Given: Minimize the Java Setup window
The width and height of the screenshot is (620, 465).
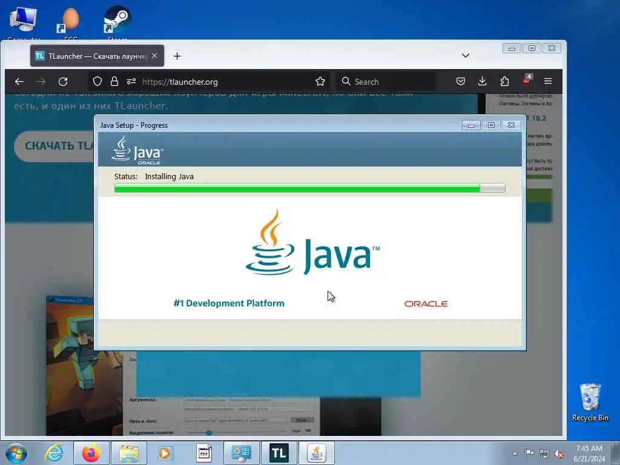Looking at the screenshot, I should pyautogui.click(x=471, y=125).
